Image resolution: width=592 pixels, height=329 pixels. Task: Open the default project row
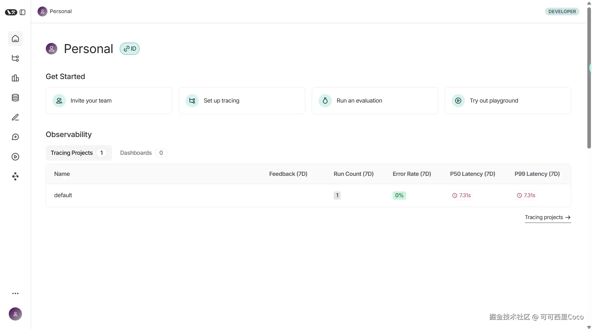(63, 195)
